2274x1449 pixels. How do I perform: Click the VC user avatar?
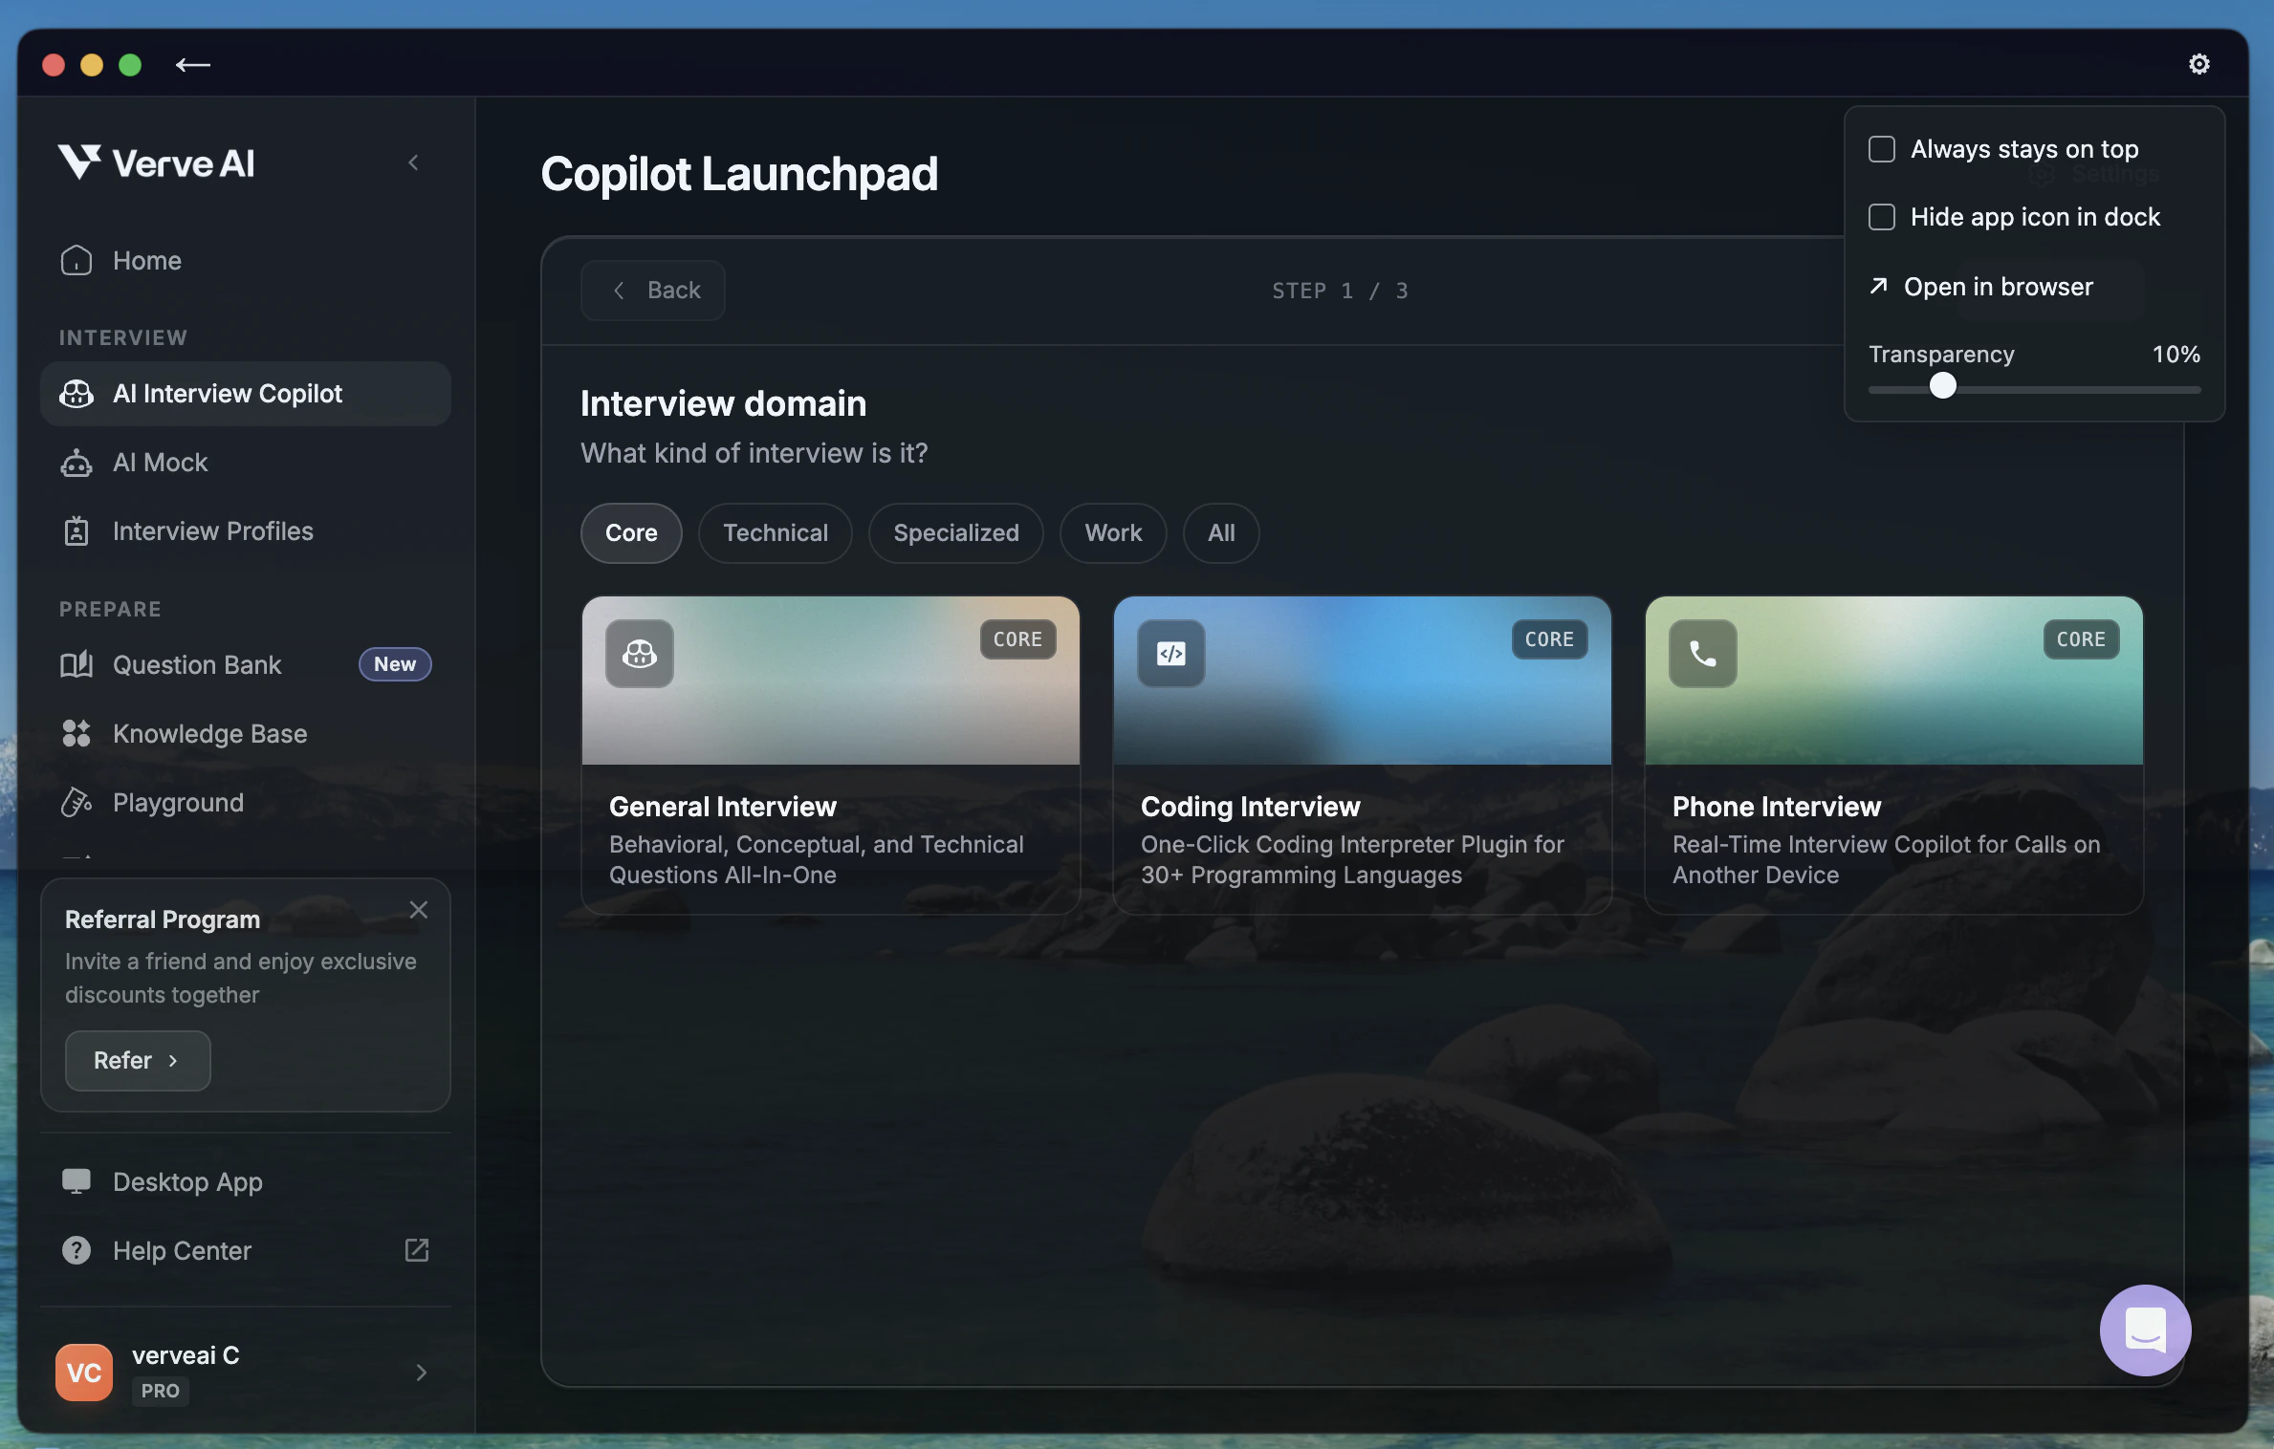coord(84,1373)
